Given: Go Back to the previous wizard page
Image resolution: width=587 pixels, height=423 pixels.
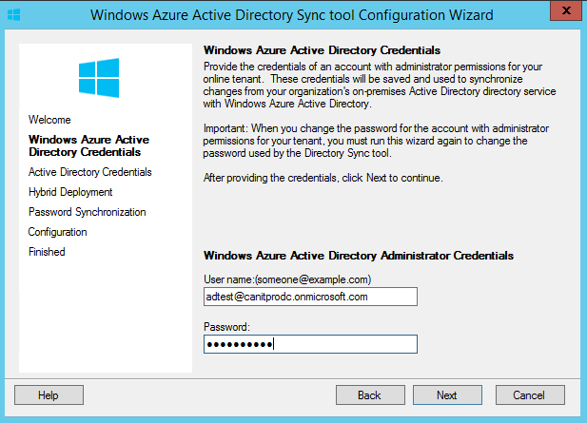Looking at the screenshot, I should (370, 394).
